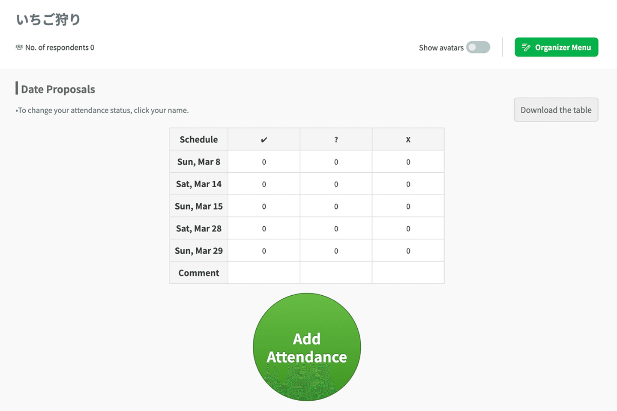Click the Sun, Mar 15 date cell

[199, 207]
